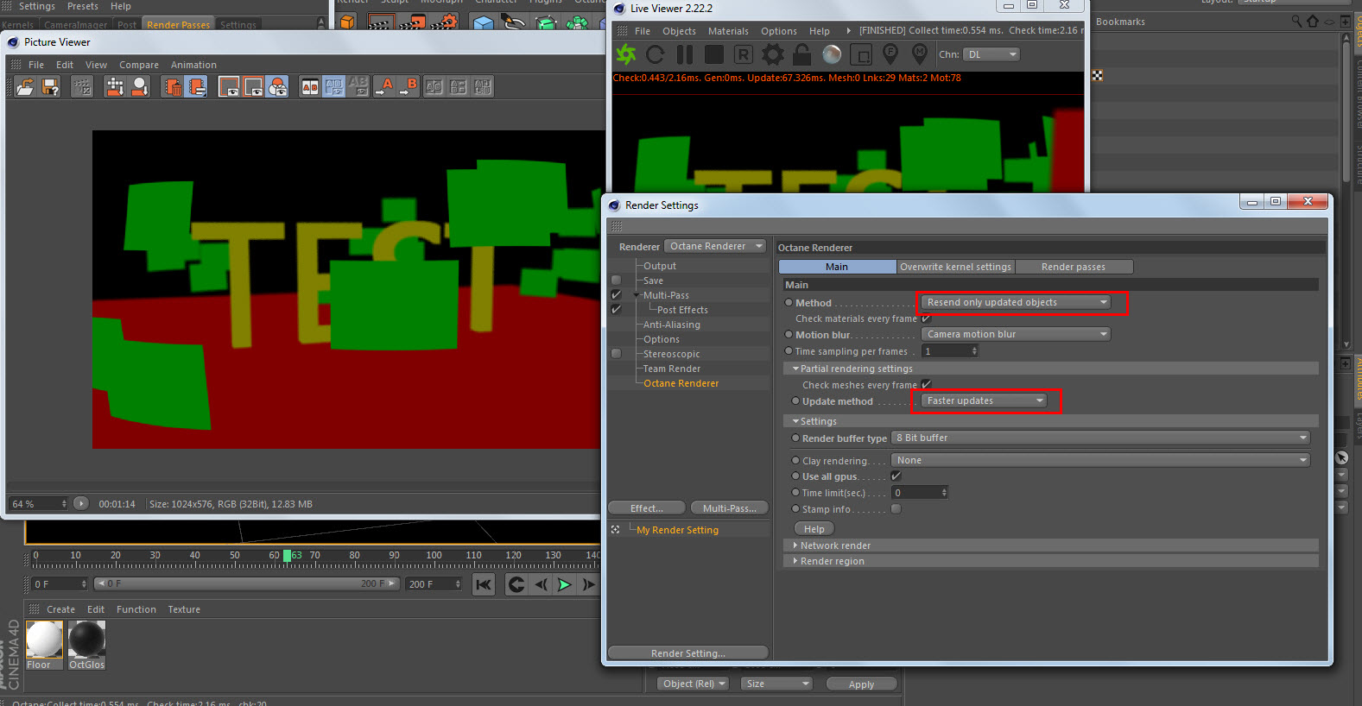Click the Help button in Octane settings

click(x=814, y=529)
